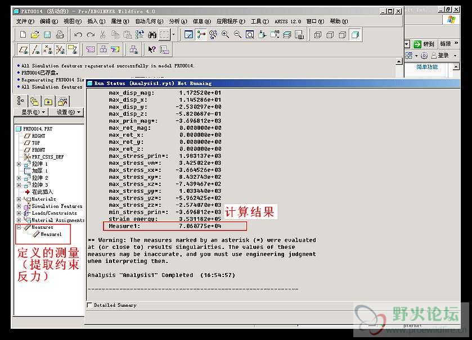Image resolution: width=472 pixels, height=340 pixels.
Task: Expand the Loads/Constraints node
Action: point(19,213)
